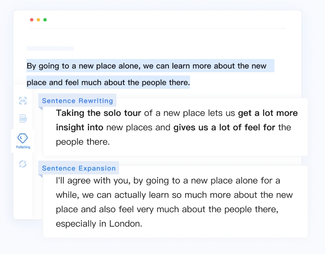325x254 pixels.
Task: Click the green window dot
Action: [45, 20]
